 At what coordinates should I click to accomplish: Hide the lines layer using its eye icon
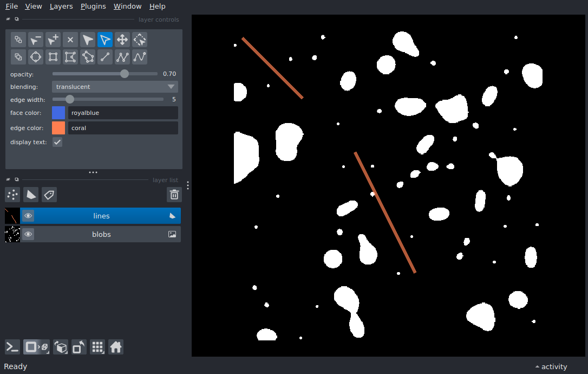click(x=28, y=216)
